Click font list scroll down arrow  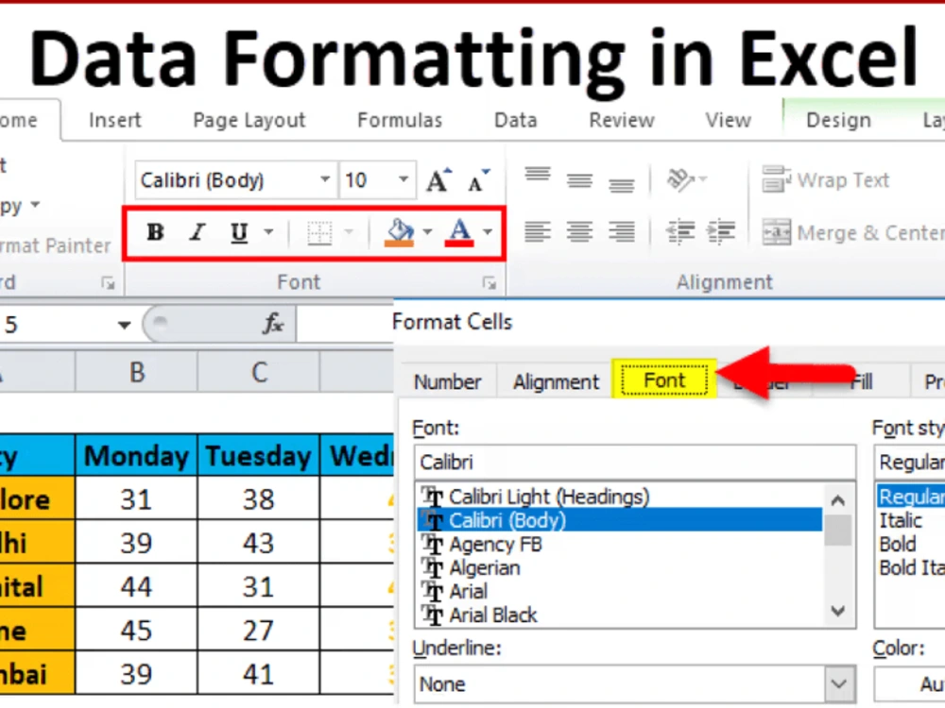pos(837,611)
